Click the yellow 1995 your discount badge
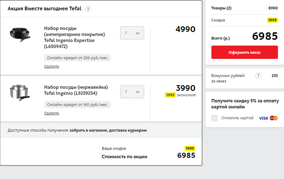Image resolution: width=284 pixels, height=179 pixels. 190,148
